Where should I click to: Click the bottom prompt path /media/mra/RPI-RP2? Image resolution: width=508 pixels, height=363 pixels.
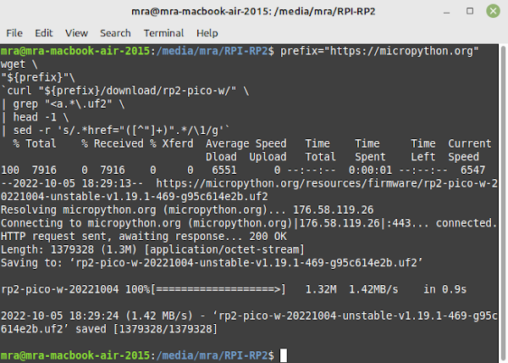[x=212, y=355]
